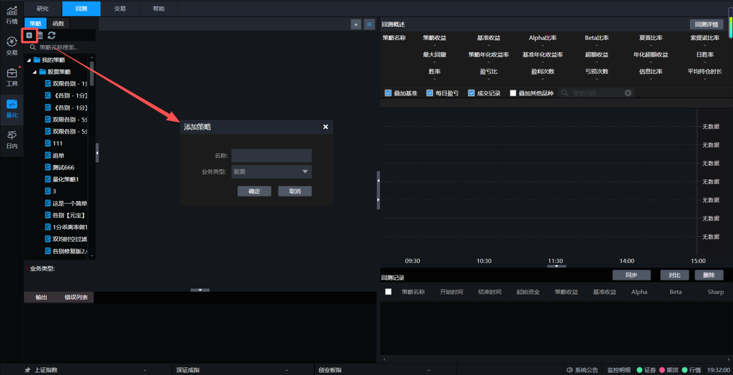Viewport: 733px width, 375px height.
Task: Switch to the 研究 tab
Action: click(43, 9)
